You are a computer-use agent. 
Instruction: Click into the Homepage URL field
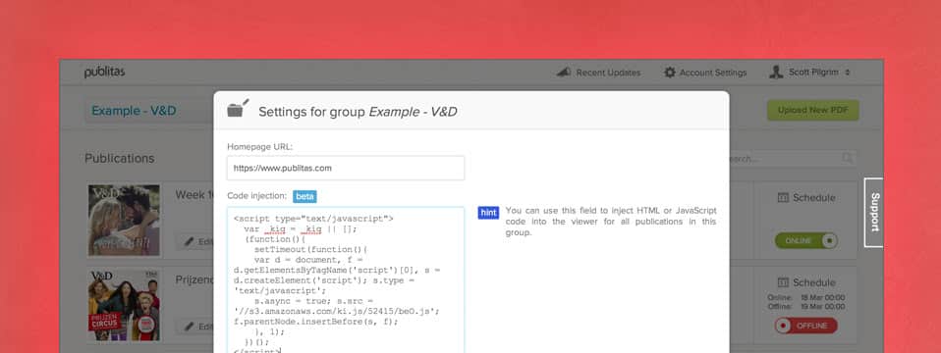346,168
